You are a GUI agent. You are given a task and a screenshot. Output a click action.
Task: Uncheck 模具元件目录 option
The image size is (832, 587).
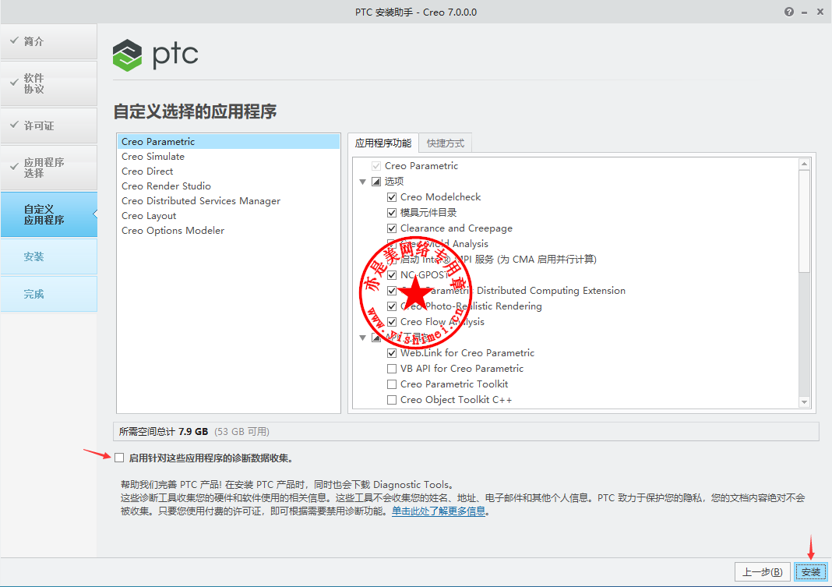[x=392, y=213]
